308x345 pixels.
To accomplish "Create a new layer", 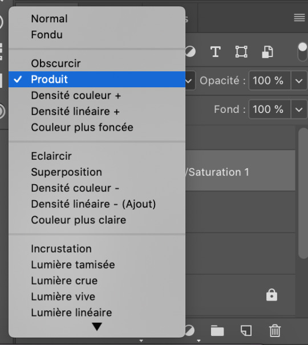I will tap(246, 331).
